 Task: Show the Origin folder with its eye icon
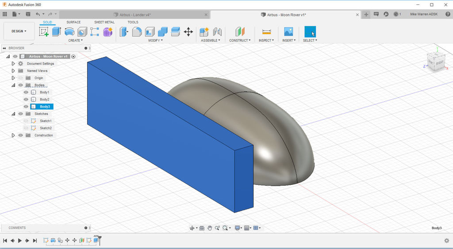20,78
